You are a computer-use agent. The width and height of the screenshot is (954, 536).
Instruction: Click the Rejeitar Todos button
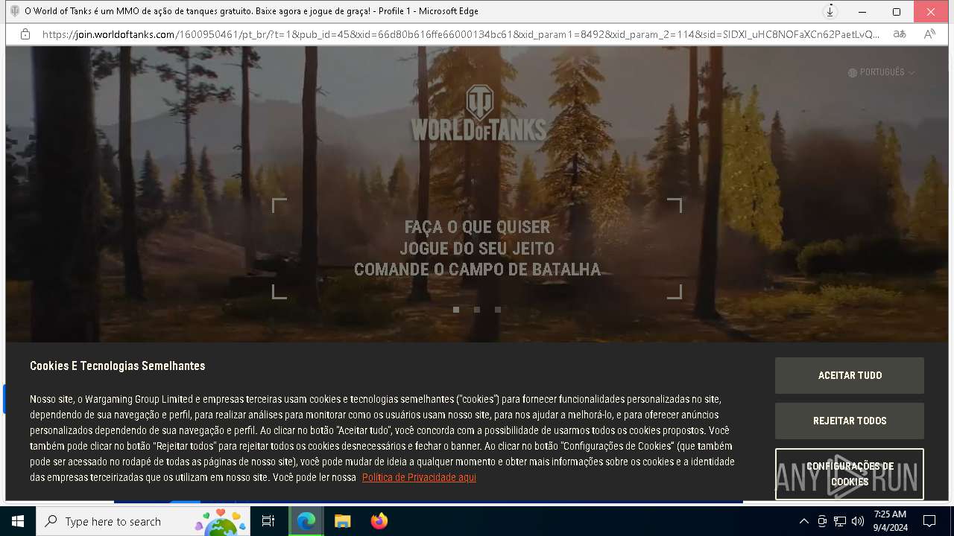tap(850, 421)
